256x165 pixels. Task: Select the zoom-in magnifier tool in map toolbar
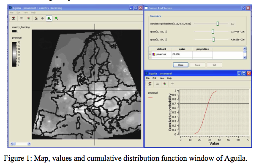click(49, 19)
